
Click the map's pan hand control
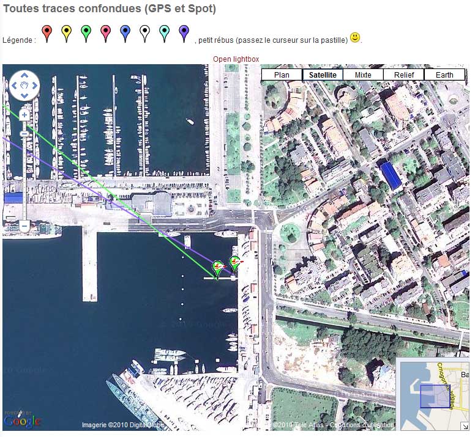[x=24, y=85]
